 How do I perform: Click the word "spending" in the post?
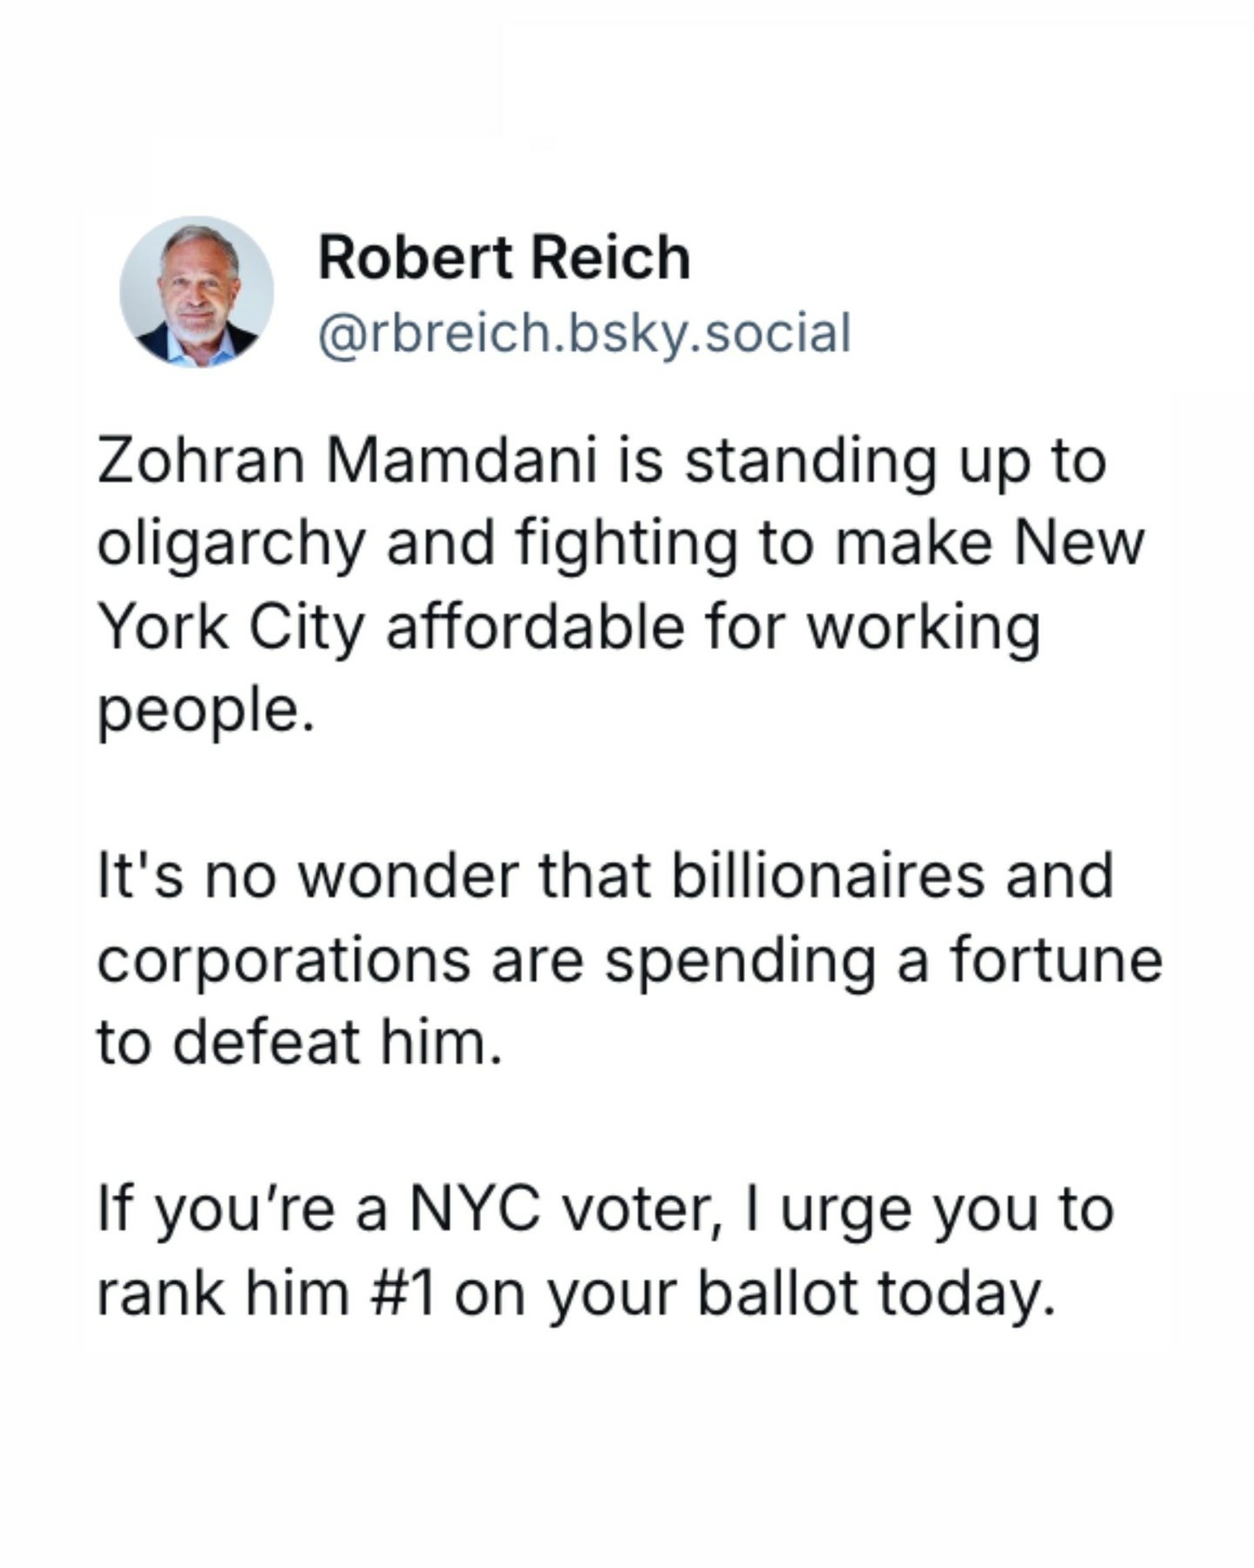tap(740, 961)
